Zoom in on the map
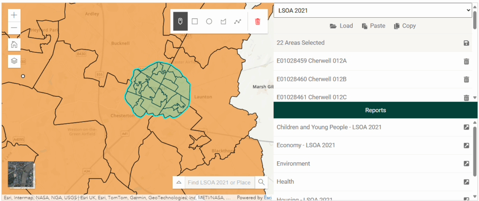The image size is (479, 201). pos(14,15)
